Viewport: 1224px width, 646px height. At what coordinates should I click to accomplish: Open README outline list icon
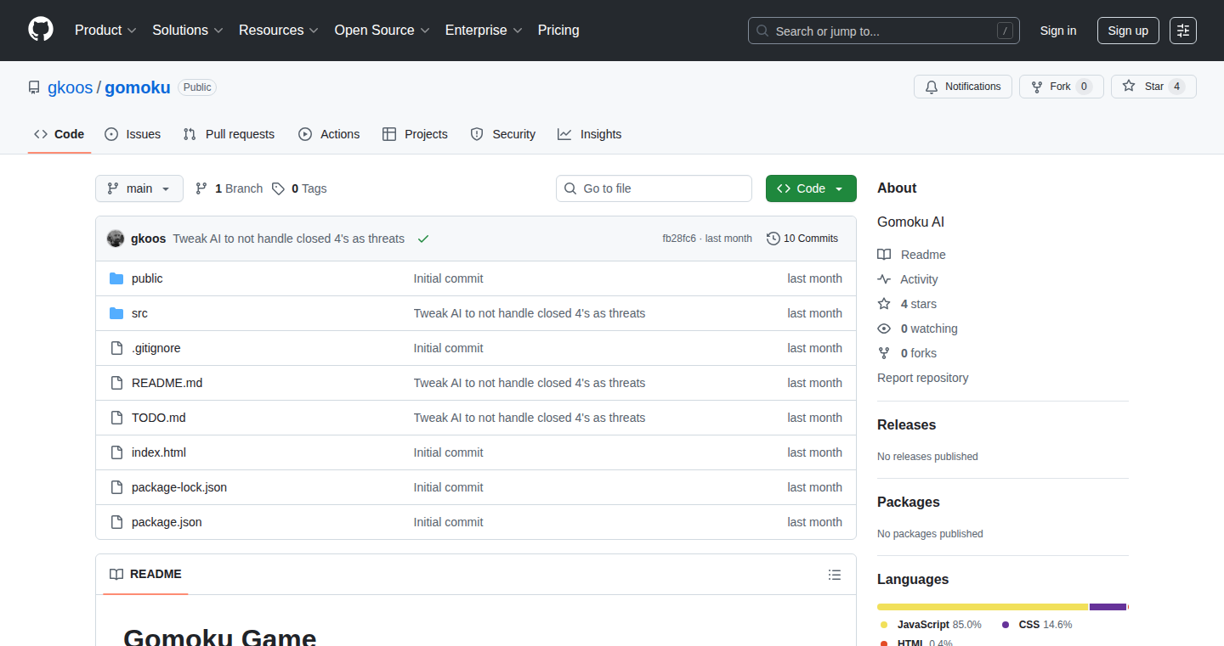pyautogui.click(x=835, y=575)
